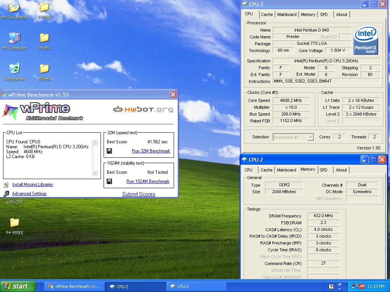
Task: Click the floppy save icon for 32M score
Action: point(109,151)
